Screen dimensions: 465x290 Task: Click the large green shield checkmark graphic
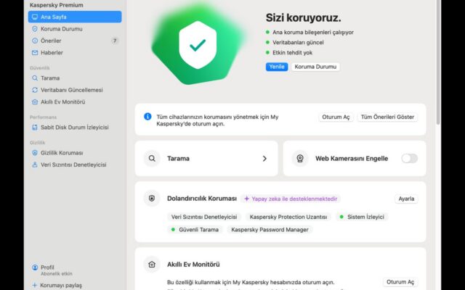[198, 45]
